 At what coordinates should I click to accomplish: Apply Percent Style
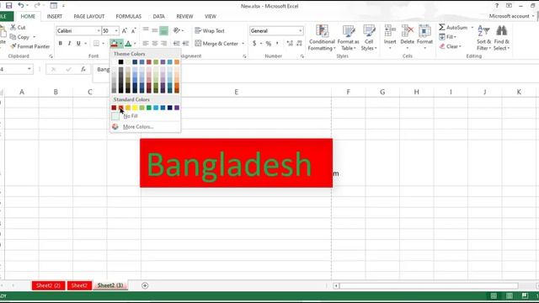pos(269,43)
